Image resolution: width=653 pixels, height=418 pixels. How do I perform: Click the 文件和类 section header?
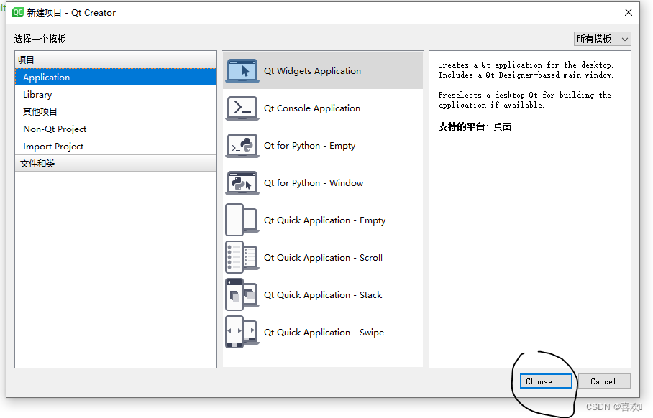(x=116, y=164)
